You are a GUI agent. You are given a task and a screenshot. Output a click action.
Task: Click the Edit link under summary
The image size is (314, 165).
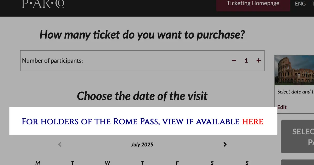pos(282,107)
